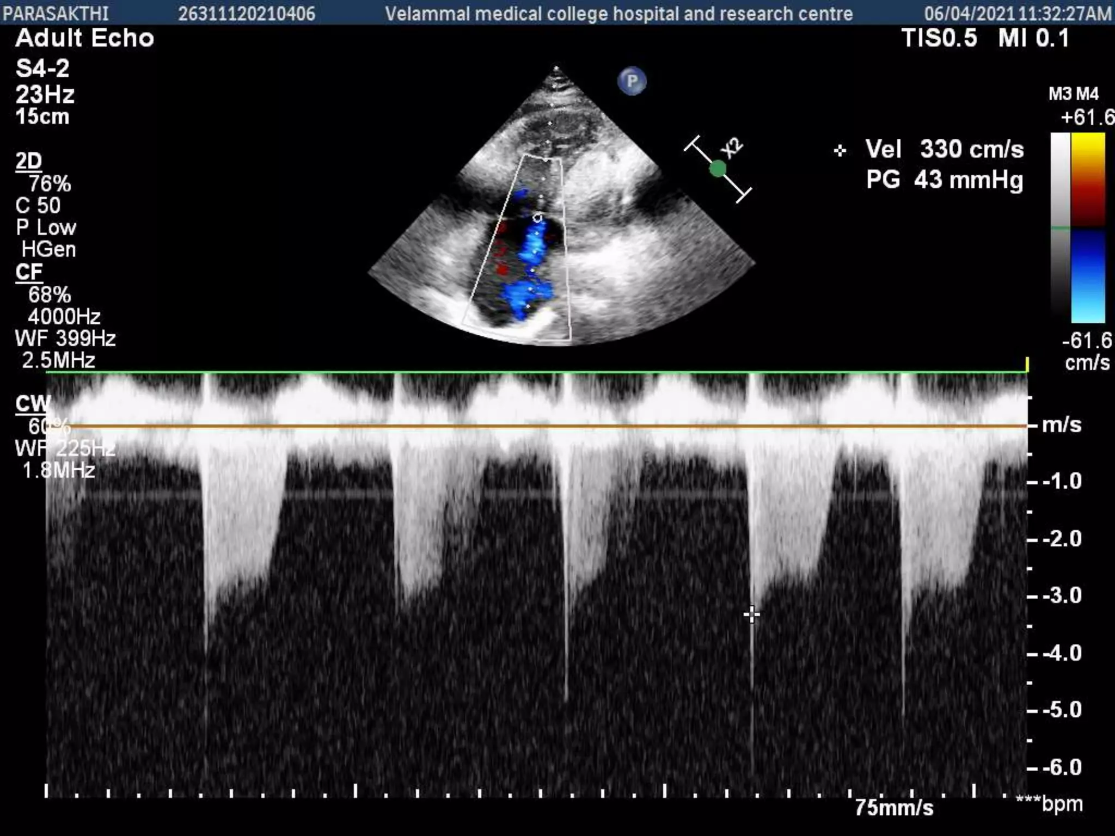This screenshot has width=1115, height=836.
Task: Click the CW sample cursor circle in sector
Action: click(537, 218)
